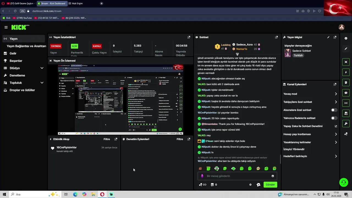Send message with Gönder button
This screenshot has height=198, width=352.
[x=270, y=185]
